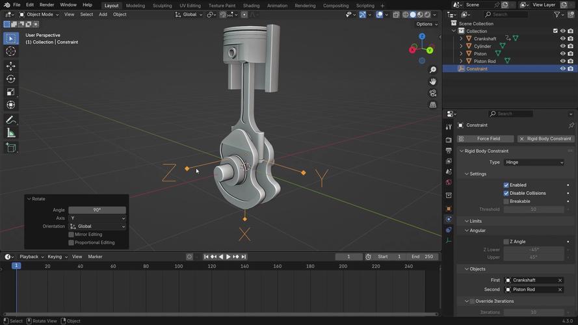Open the World properties tab
The image size is (578, 325).
pos(449,183)
